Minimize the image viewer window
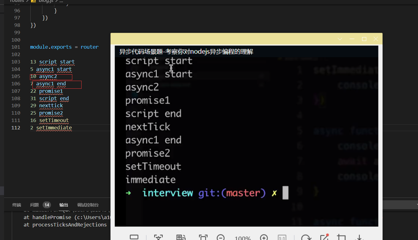The image size is (418, 240). tap(352, 39)
